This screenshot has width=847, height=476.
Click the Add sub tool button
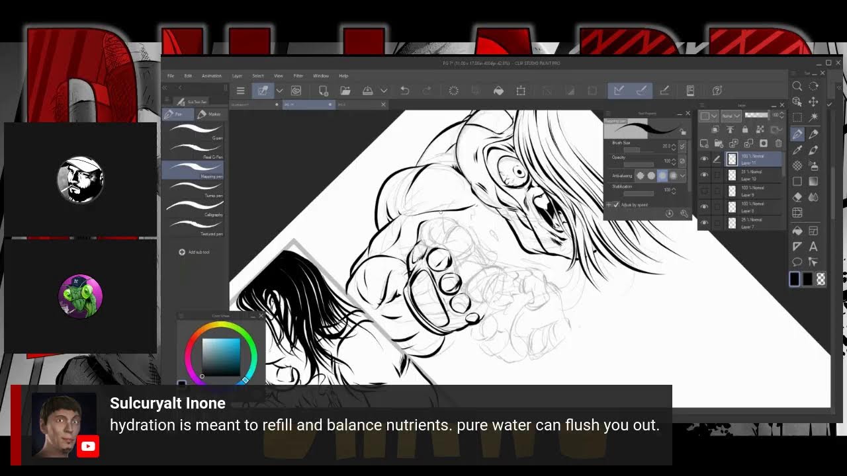tap(194, 252)
